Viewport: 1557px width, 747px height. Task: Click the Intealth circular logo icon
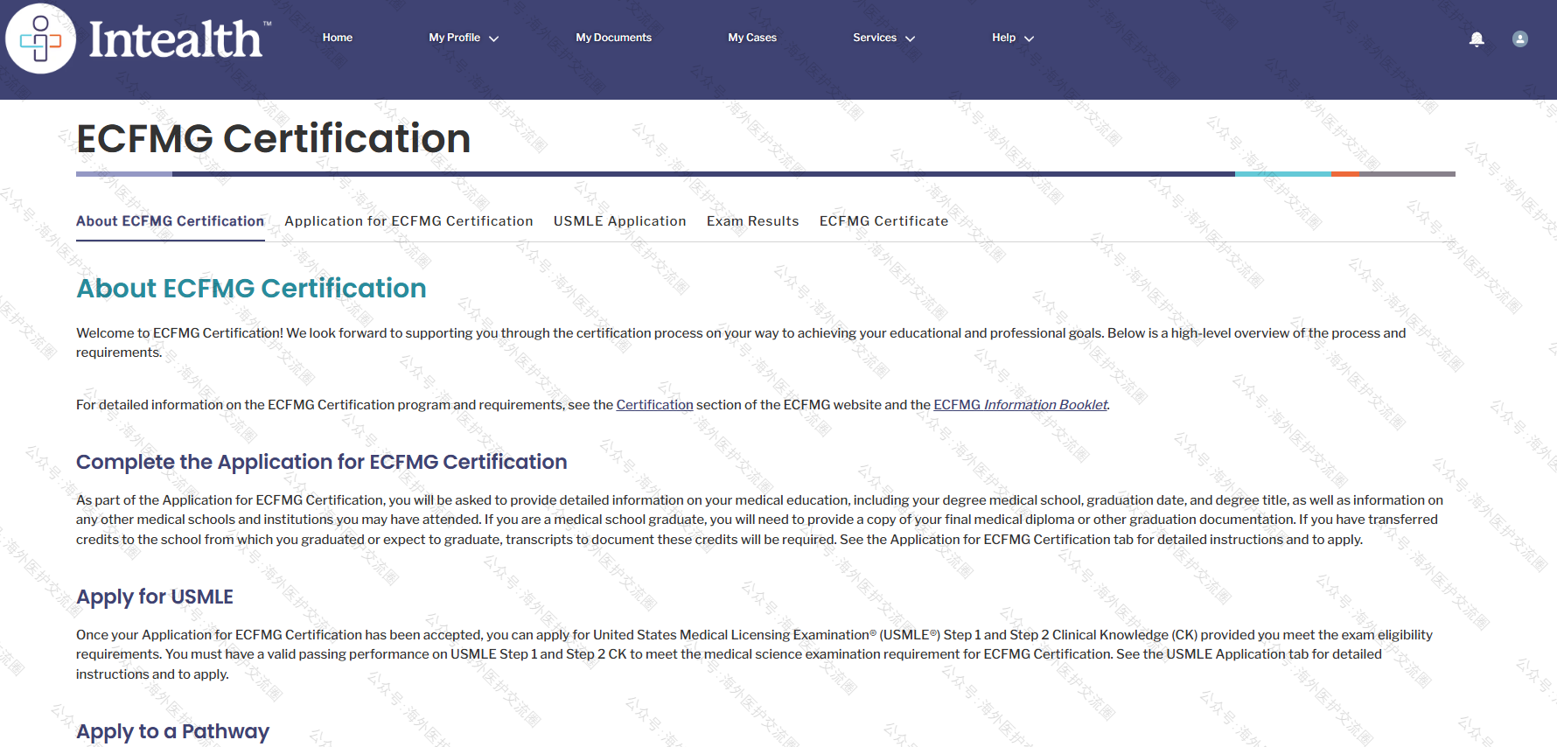point(40,38)
